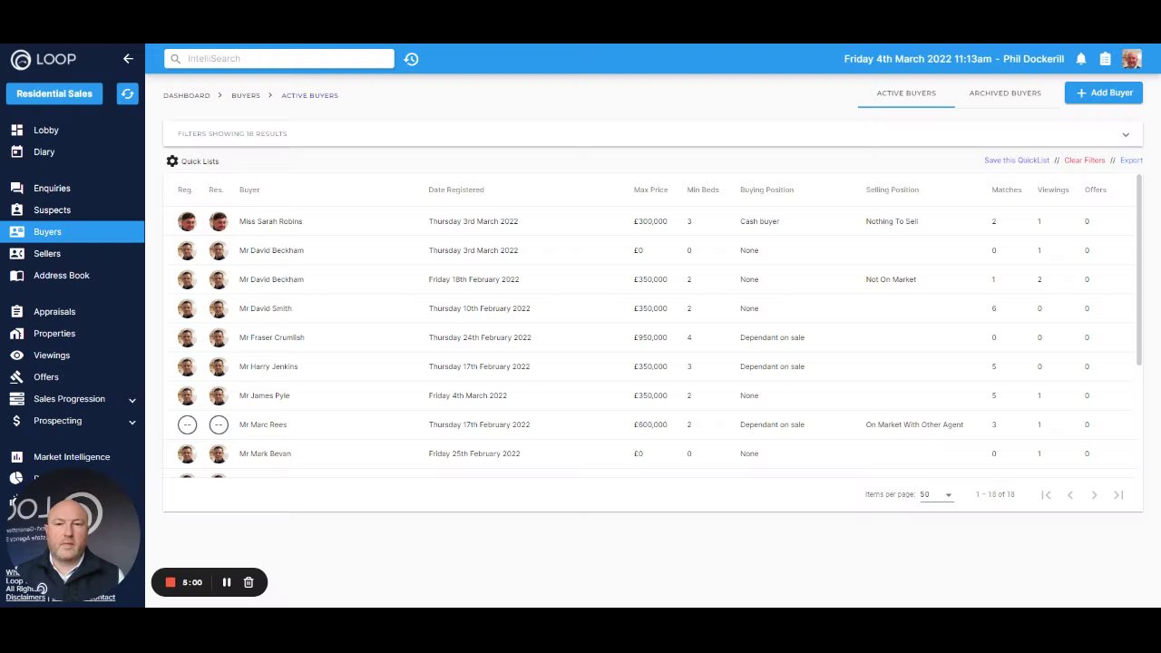Screen dimensions: 1161x653
Task: Click the Quick Lists gear icon
Action: (x=172, y=161)
